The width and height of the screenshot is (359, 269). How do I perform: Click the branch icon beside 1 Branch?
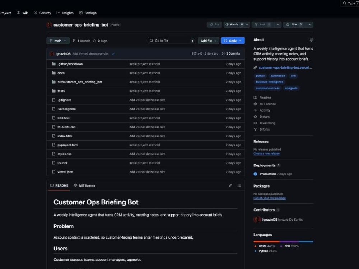tap(74, 41)
